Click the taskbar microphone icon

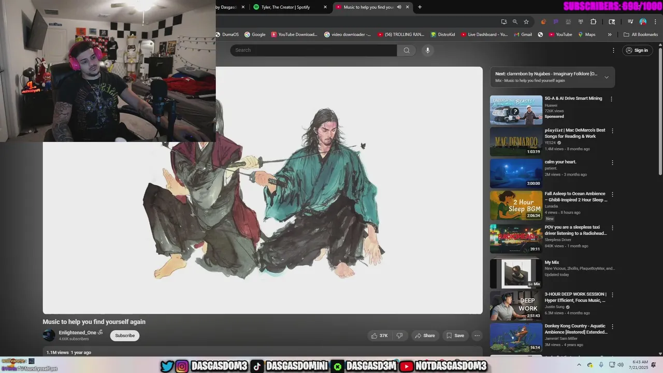(x=601, y=365)
